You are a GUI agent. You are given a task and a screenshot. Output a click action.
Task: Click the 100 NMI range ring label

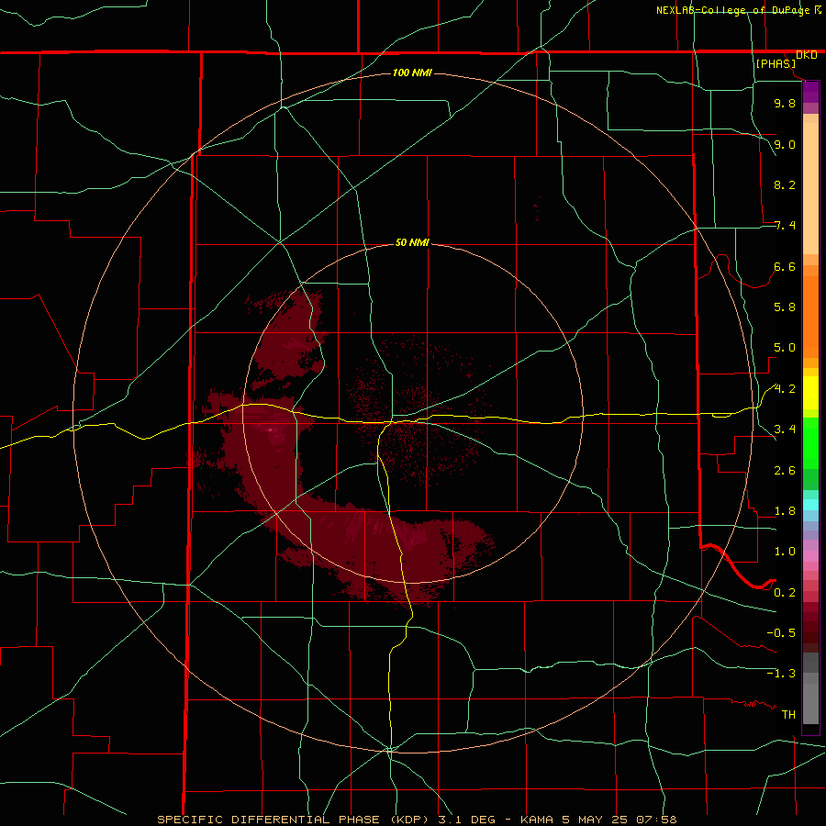[412, 73]
